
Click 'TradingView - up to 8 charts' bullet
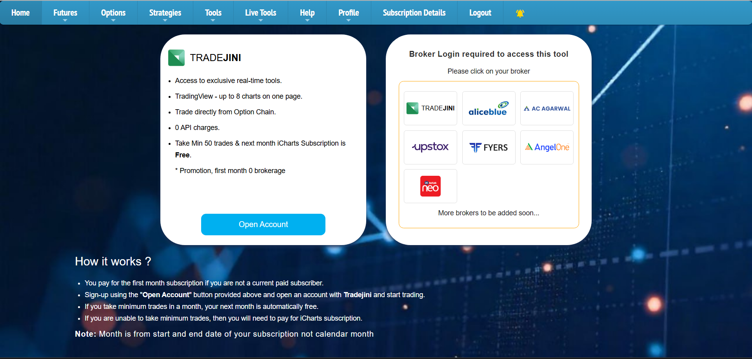238,96
